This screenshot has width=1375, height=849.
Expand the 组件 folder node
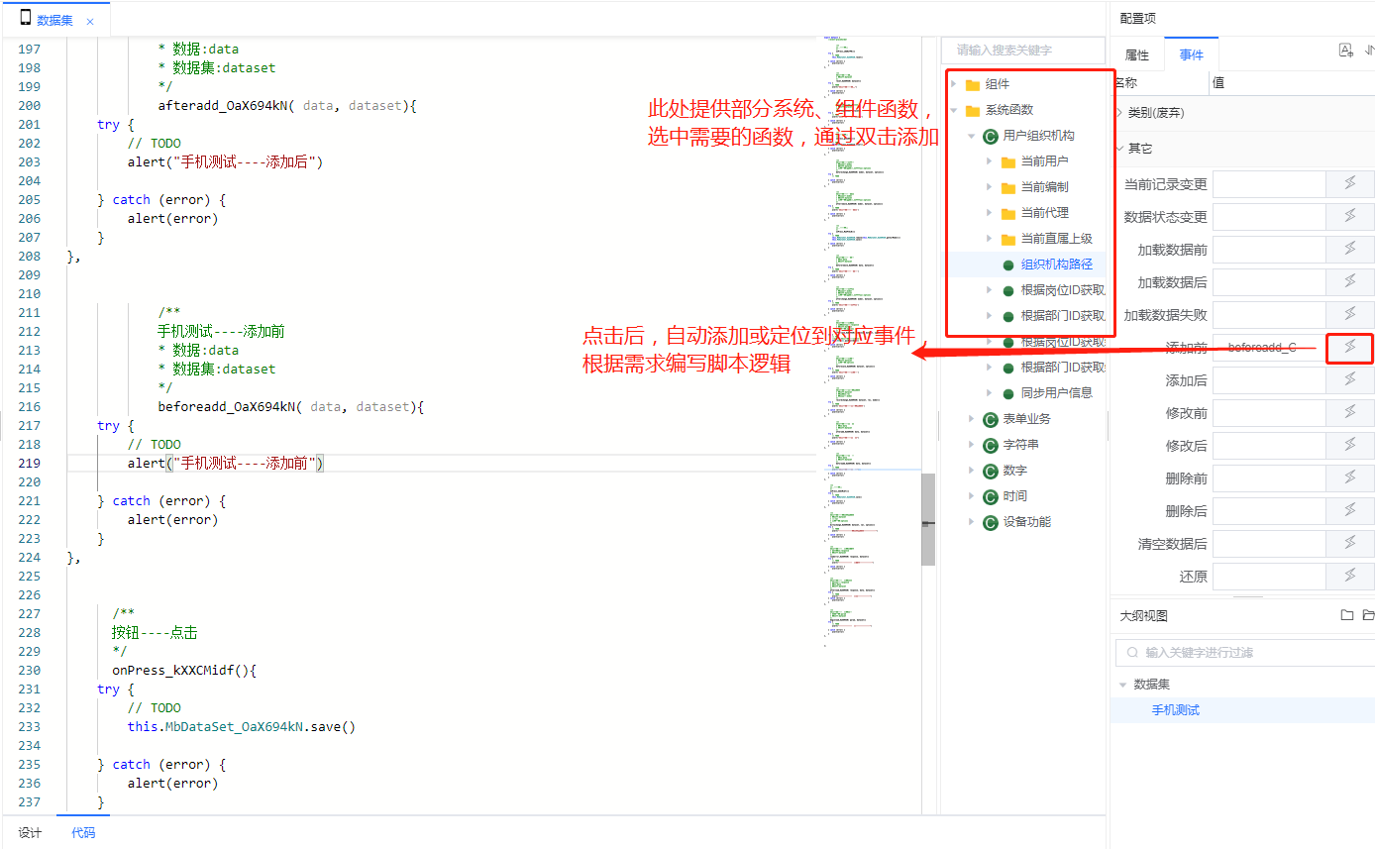click(953, 84)
